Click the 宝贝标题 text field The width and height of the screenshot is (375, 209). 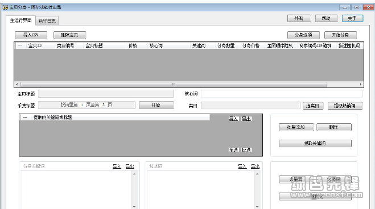[x=106, y=94]
